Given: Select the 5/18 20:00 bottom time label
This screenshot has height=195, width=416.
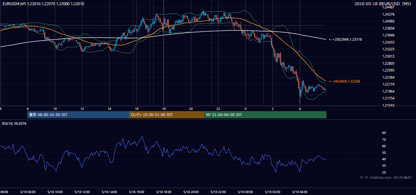Looking at the screenshot, I should click(x=191, y=192).
